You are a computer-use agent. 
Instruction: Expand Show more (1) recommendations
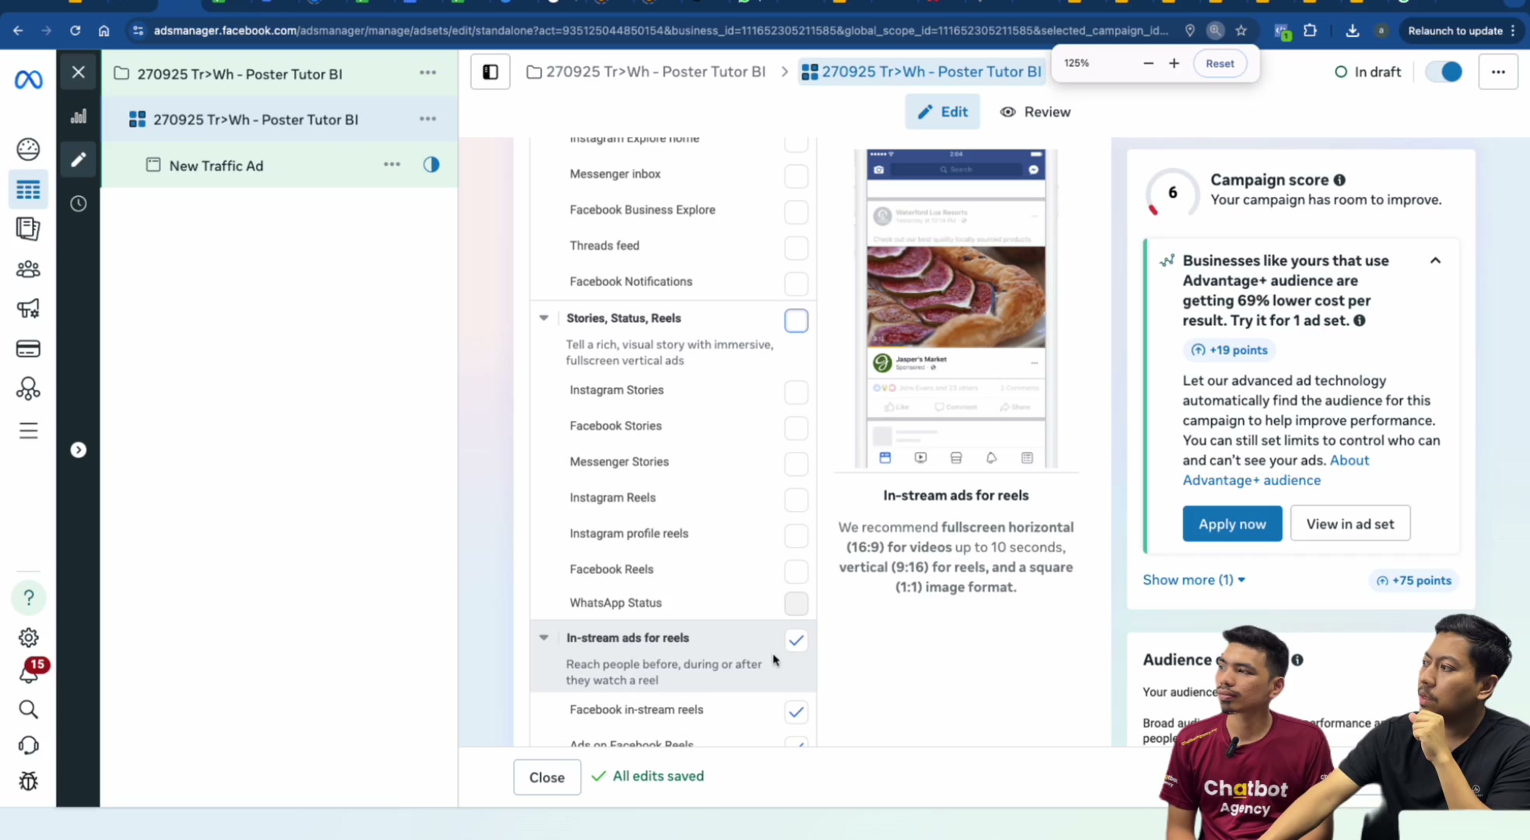(1194, 579)
